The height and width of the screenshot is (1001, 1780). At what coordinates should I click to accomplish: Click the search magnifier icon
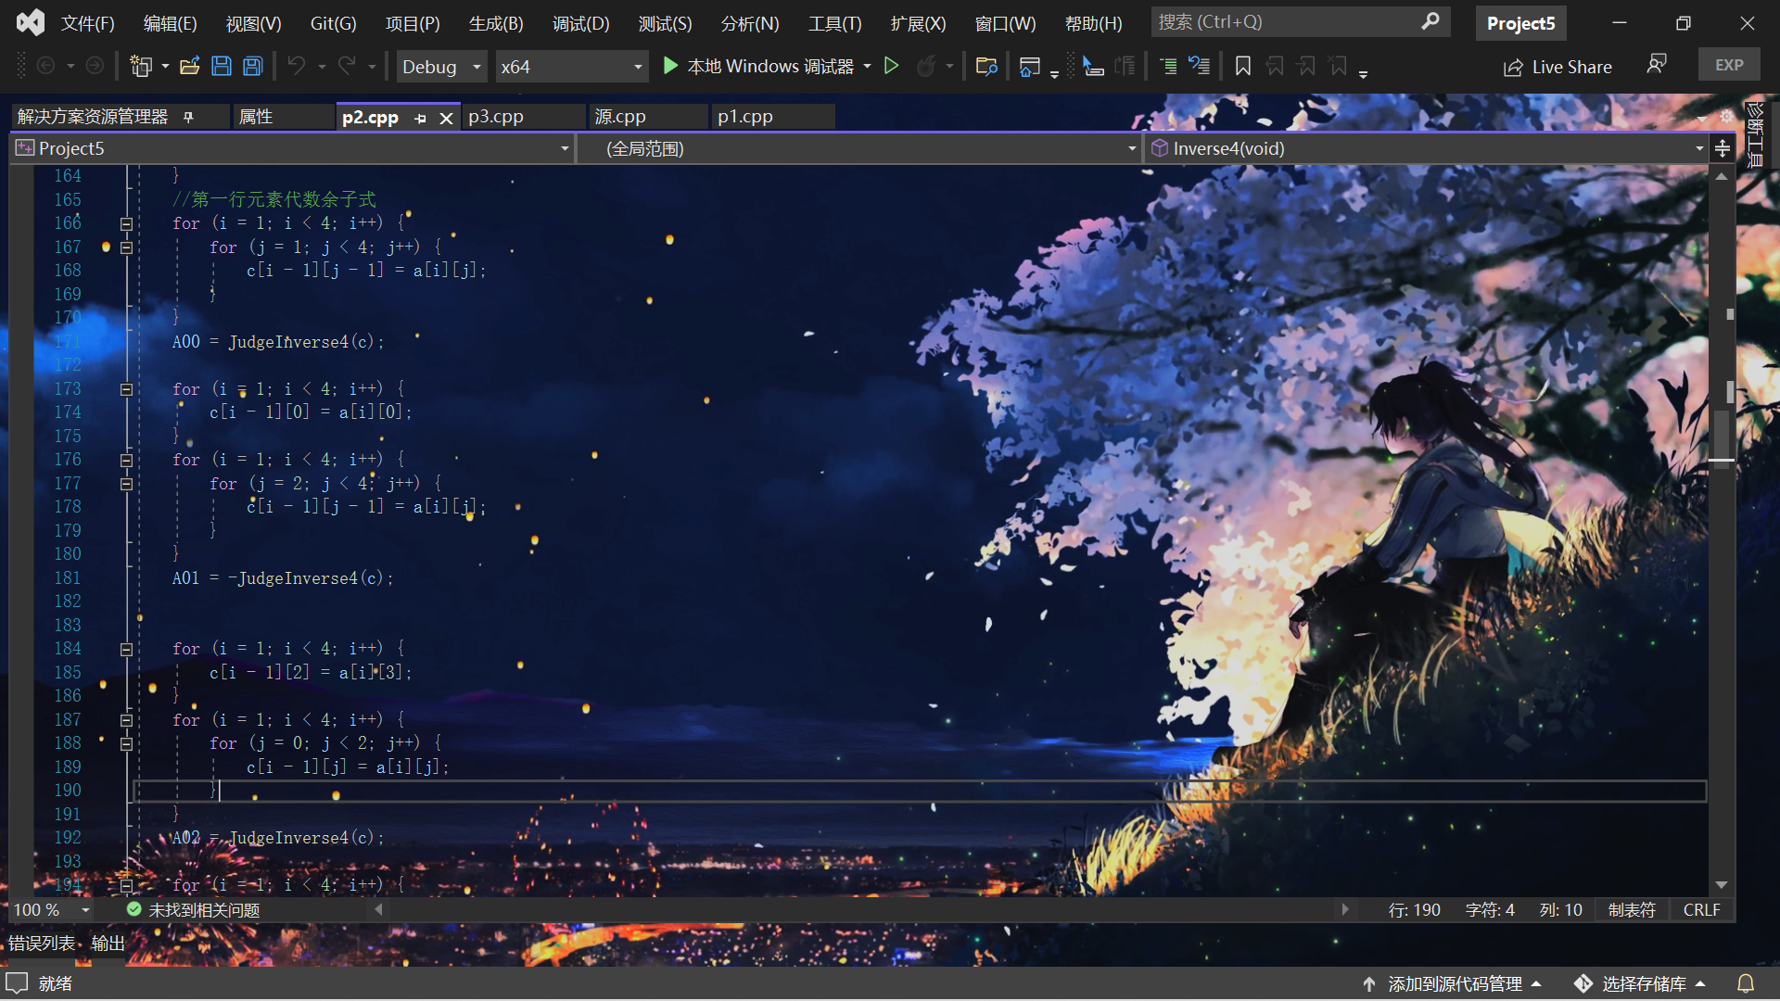pyautogui.click(x=1430, y=21)
